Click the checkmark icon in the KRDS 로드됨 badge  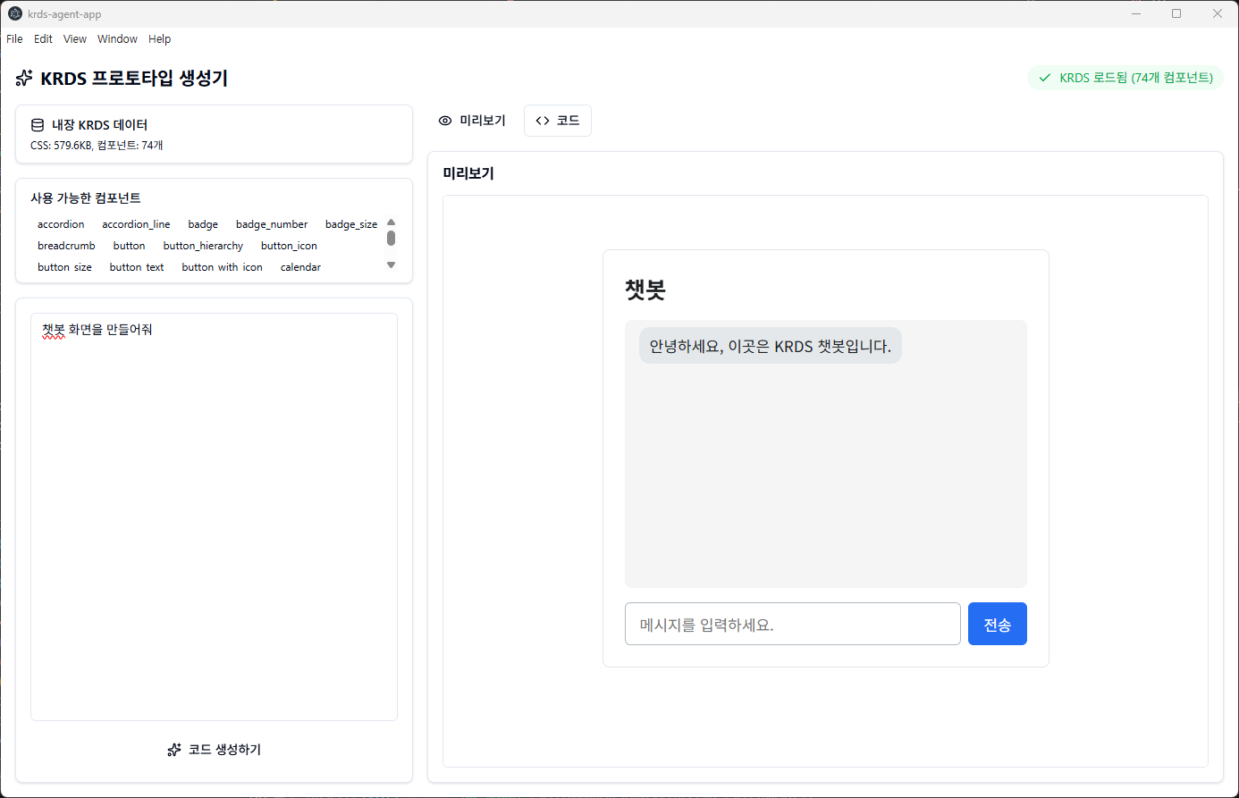tap(1044, 78)
